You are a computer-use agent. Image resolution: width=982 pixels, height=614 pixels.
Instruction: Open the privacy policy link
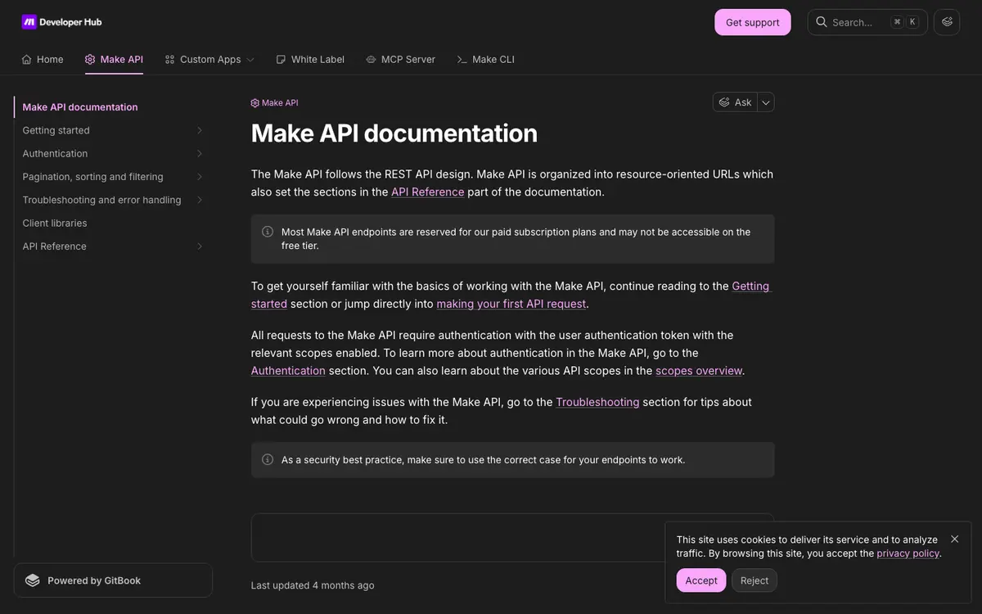pyautogui.click(x=908, y=553)
